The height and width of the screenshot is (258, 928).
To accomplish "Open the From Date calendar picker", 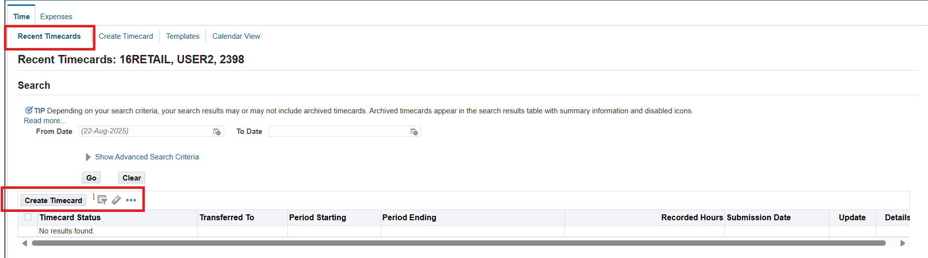I will point(217,131).
